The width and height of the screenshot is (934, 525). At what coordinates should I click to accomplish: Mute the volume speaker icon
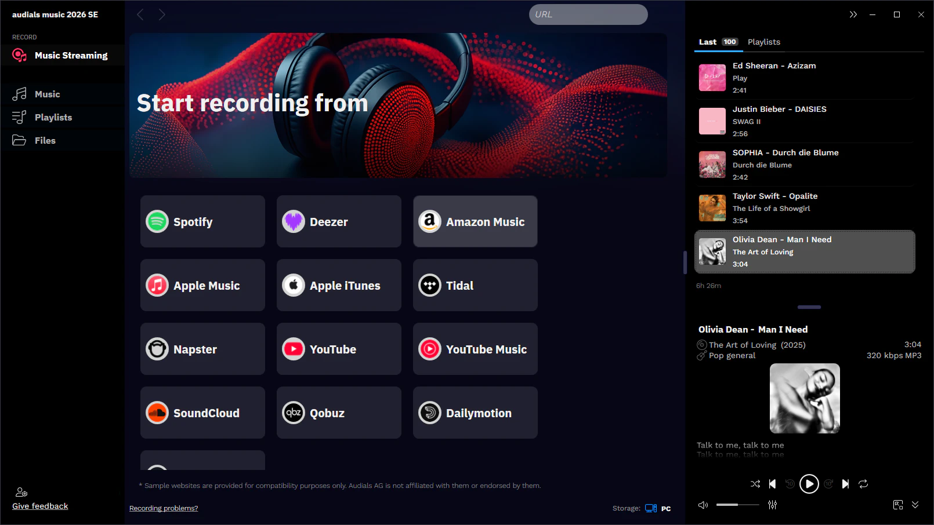coord(703,505)
